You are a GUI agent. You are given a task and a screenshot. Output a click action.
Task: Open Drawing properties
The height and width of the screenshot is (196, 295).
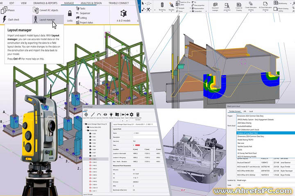tap(227, 7)
